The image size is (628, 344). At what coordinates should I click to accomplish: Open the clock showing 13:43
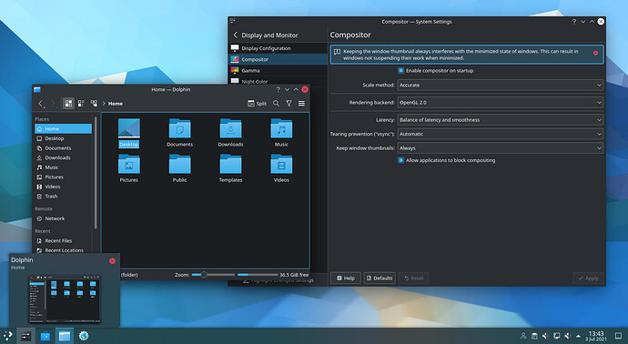596,336
